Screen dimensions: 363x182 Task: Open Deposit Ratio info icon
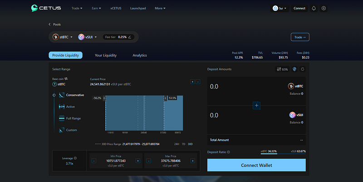pos(229,152)
